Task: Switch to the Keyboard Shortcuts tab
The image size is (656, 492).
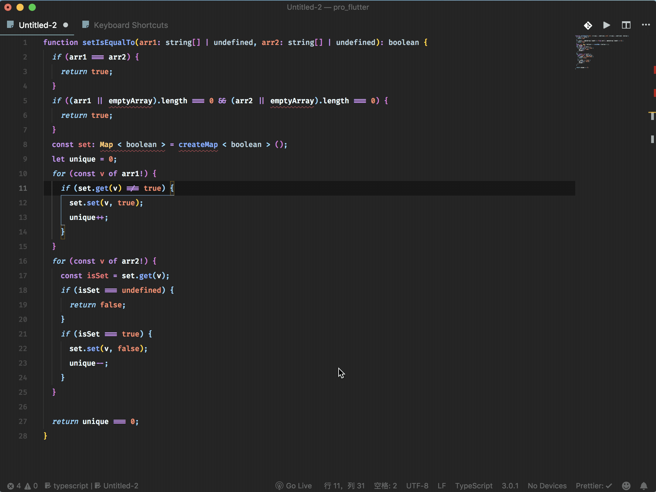Action: pyautogui.click(x=131, y=25)
